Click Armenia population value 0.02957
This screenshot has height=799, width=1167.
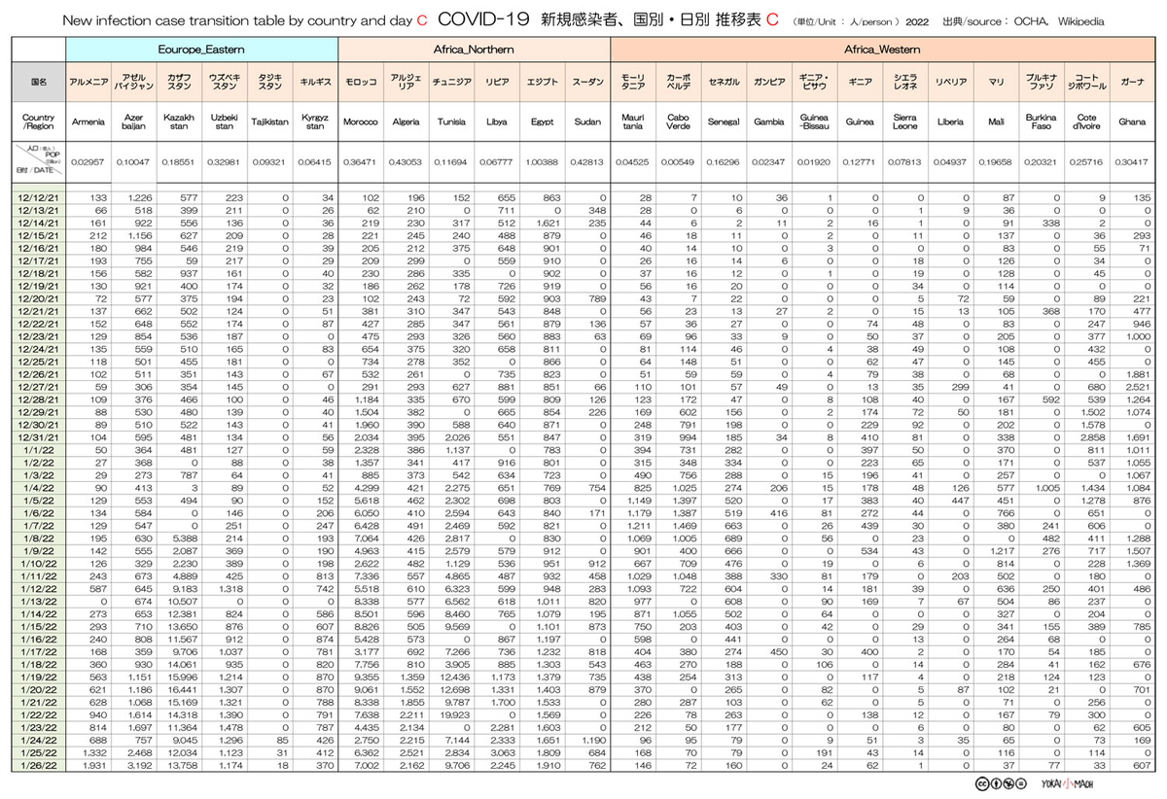(x=88, y=161)
